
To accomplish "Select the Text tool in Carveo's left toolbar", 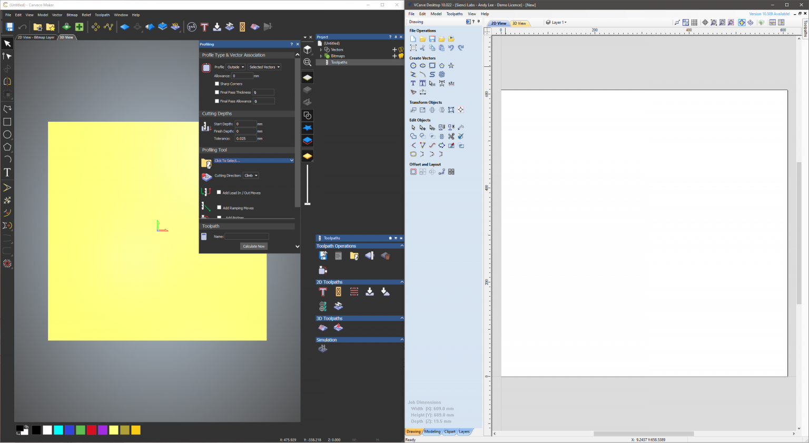I will pos(7,172).
